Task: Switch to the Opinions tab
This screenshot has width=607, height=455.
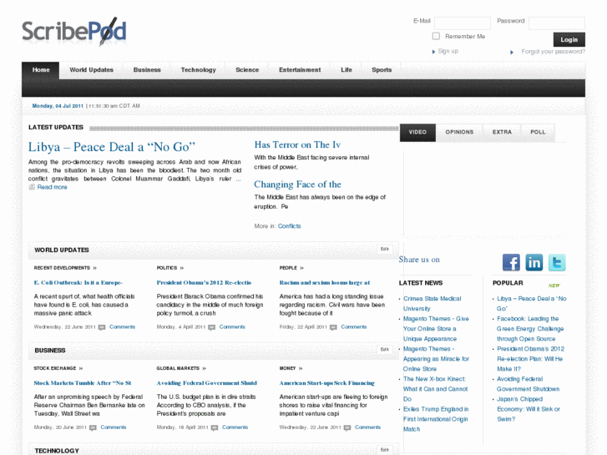Action: tap(459, 133)
